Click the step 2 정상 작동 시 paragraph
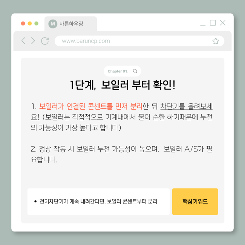Viewport: 245px width, 245px height. (x=122, y=154)
